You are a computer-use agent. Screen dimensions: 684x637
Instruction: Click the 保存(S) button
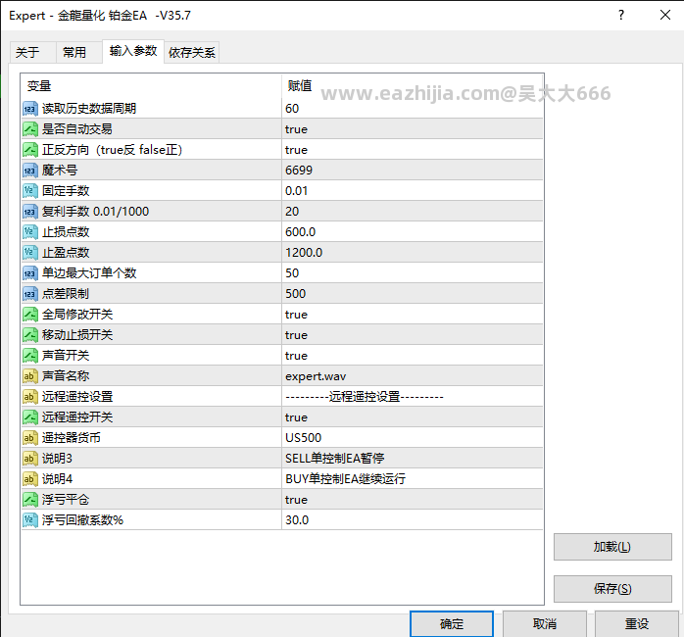coord(612,589)
